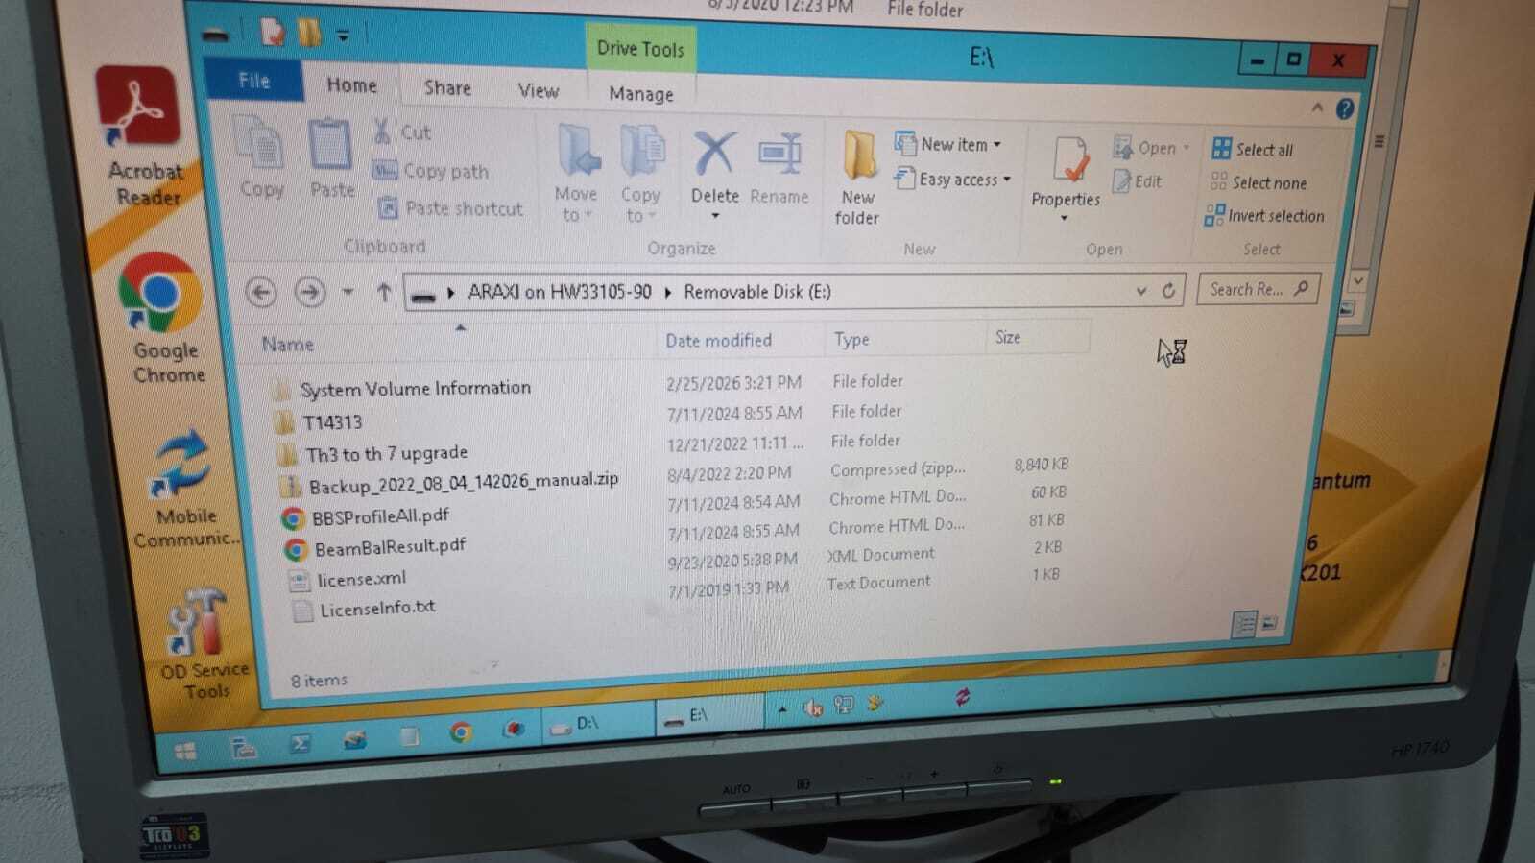Switch to the View ribbon tab

[x=538, y=90]
